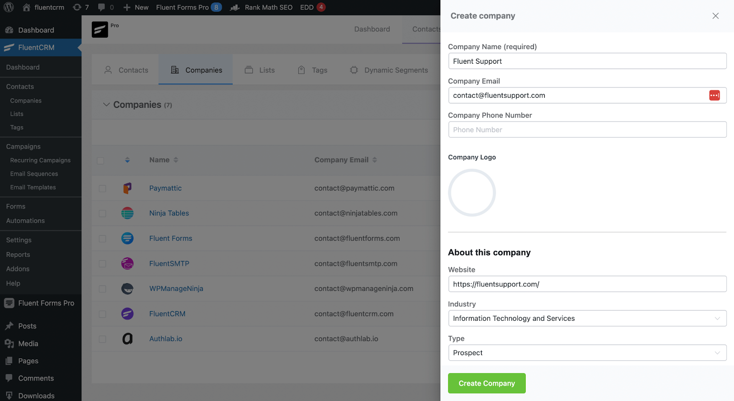Open the Type dropdown showing Prospect
This screenshot has height=401, width=734.
point(587,353)
